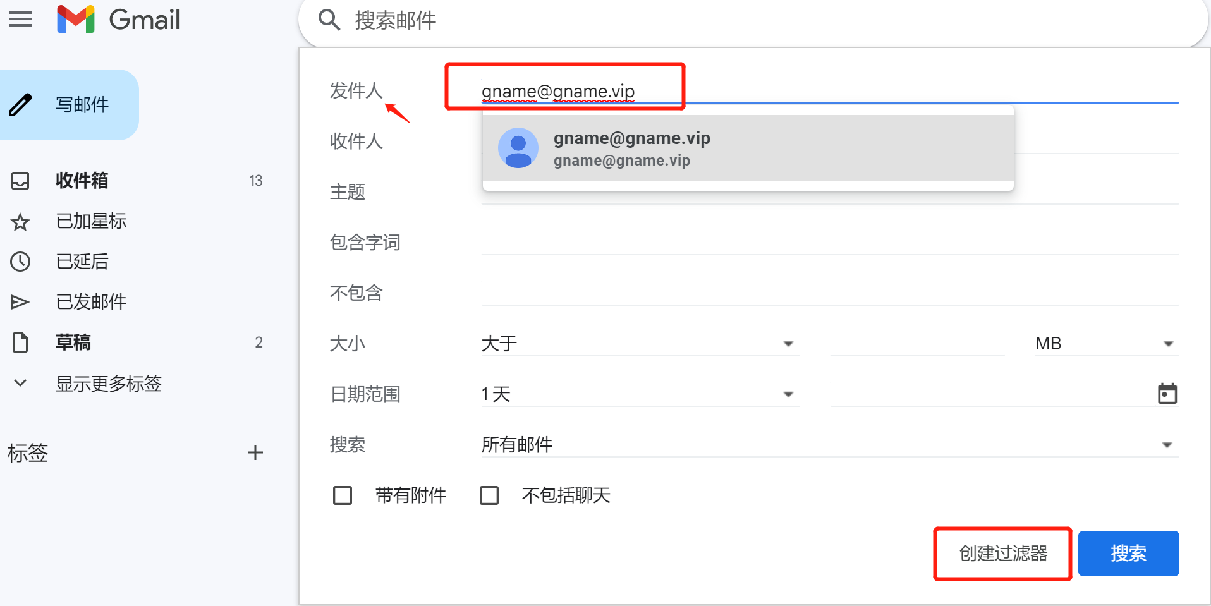Click the starred mail star icon

point(20,222)
